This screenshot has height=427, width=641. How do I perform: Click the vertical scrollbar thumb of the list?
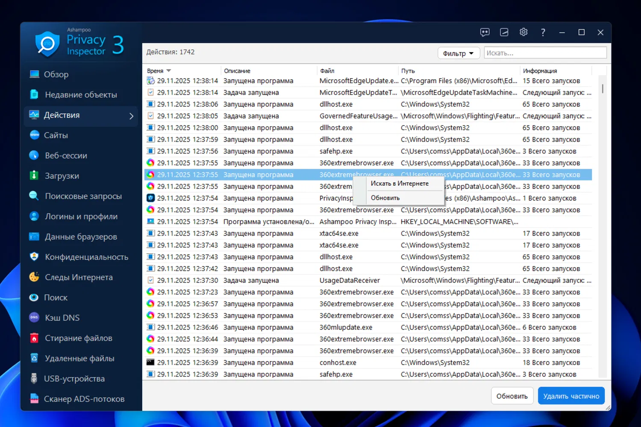[x=603, y=88]
